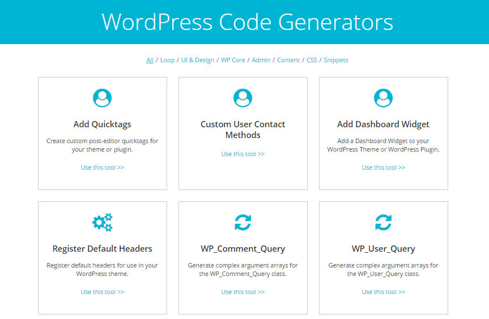
Task: Filter generators by CSS
Action: click(312, 60)
